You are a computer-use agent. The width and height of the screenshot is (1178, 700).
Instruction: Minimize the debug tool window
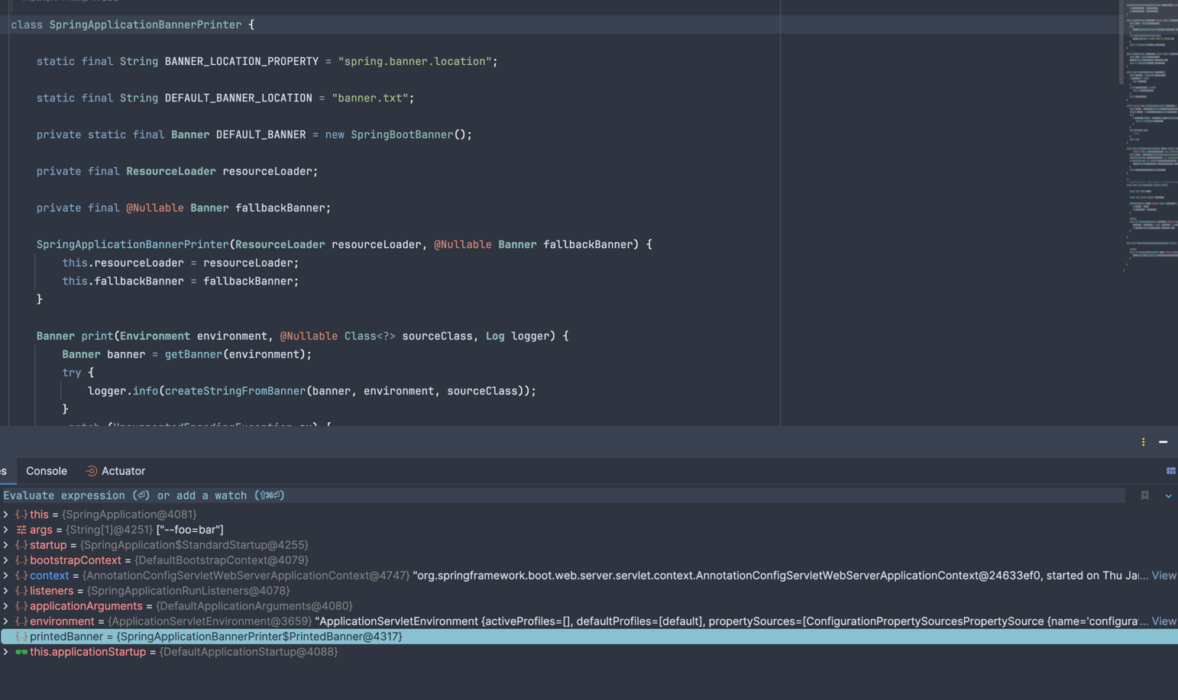1163,442
